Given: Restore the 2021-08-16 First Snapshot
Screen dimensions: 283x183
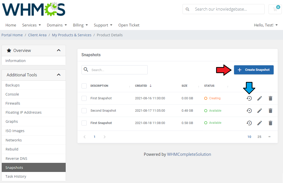Looking at the screenshot, I should pos(249,98).
